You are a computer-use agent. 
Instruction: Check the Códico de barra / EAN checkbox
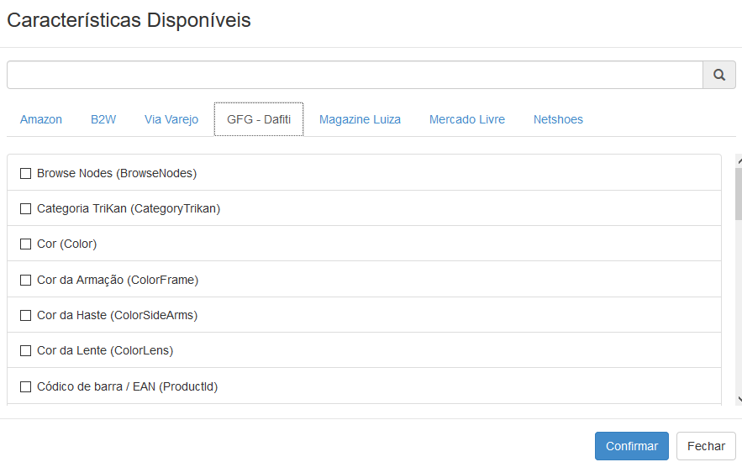[x=25, y=386]
